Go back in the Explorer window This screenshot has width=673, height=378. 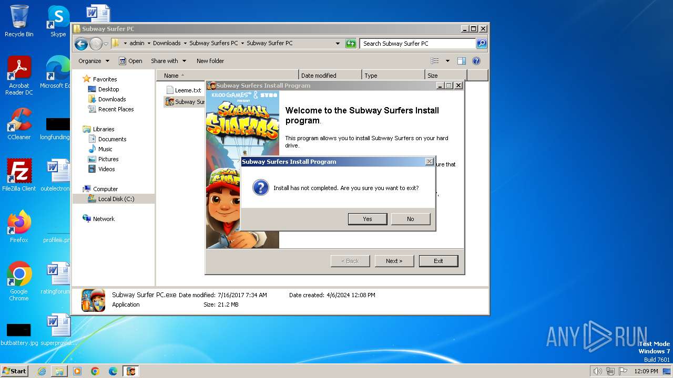(81, 44)
